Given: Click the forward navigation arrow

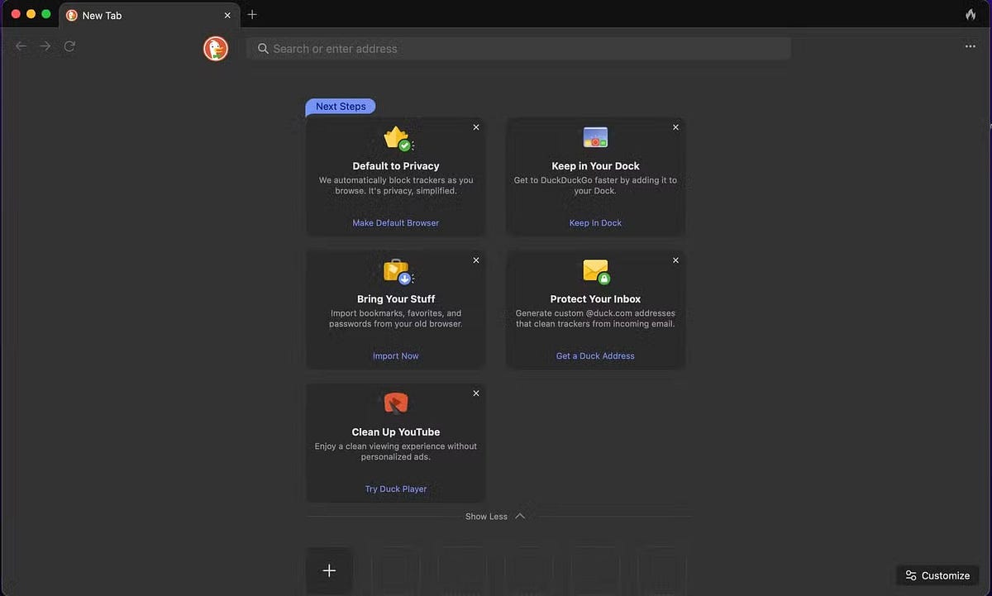Looking at the screenshot, I should (x=45, y=46).
